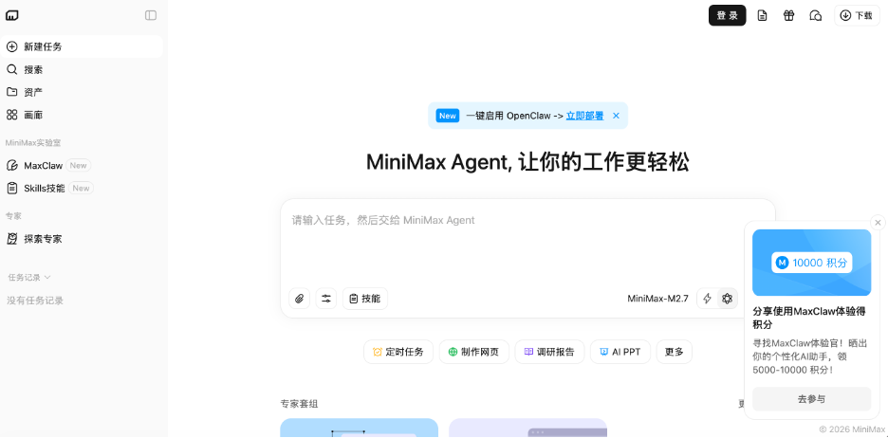The width and height of the screenshot is (888, 438).
Task: Click the grid icon beside 画廊
Action: 12,115
